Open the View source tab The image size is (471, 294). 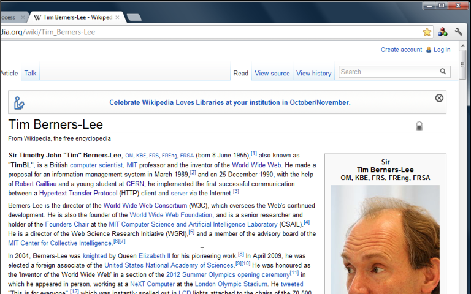coord(272,73)
